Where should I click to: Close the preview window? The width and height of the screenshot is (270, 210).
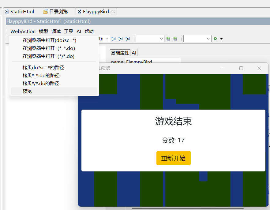pos(259,68)
